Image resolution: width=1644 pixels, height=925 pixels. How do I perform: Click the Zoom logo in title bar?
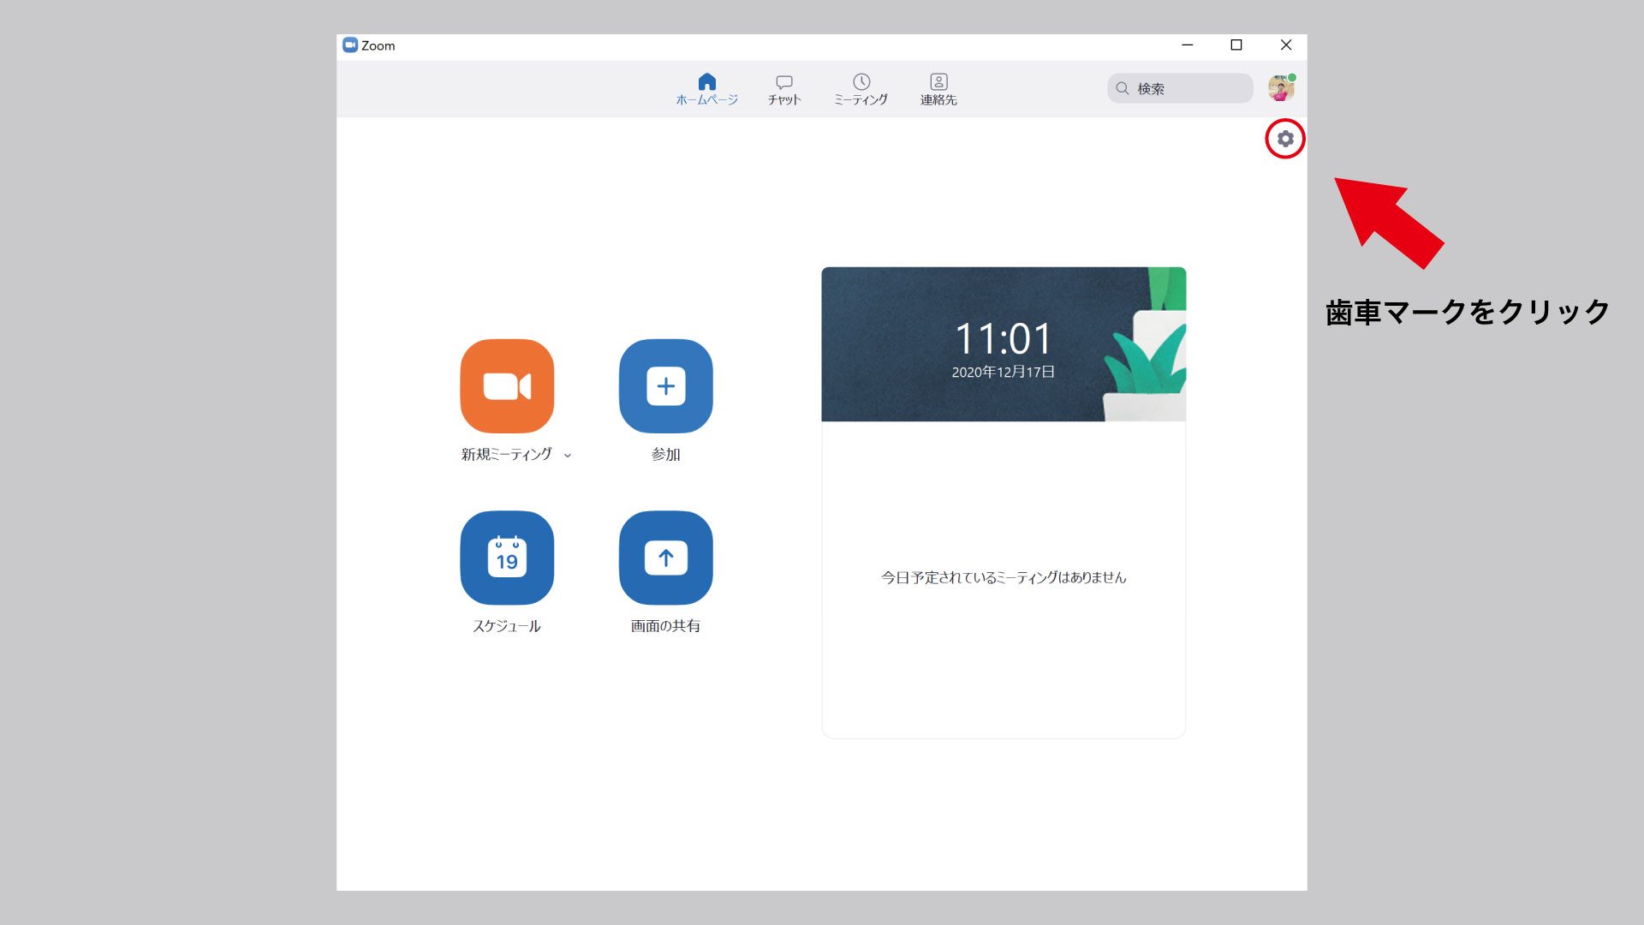tap(349, 45)
